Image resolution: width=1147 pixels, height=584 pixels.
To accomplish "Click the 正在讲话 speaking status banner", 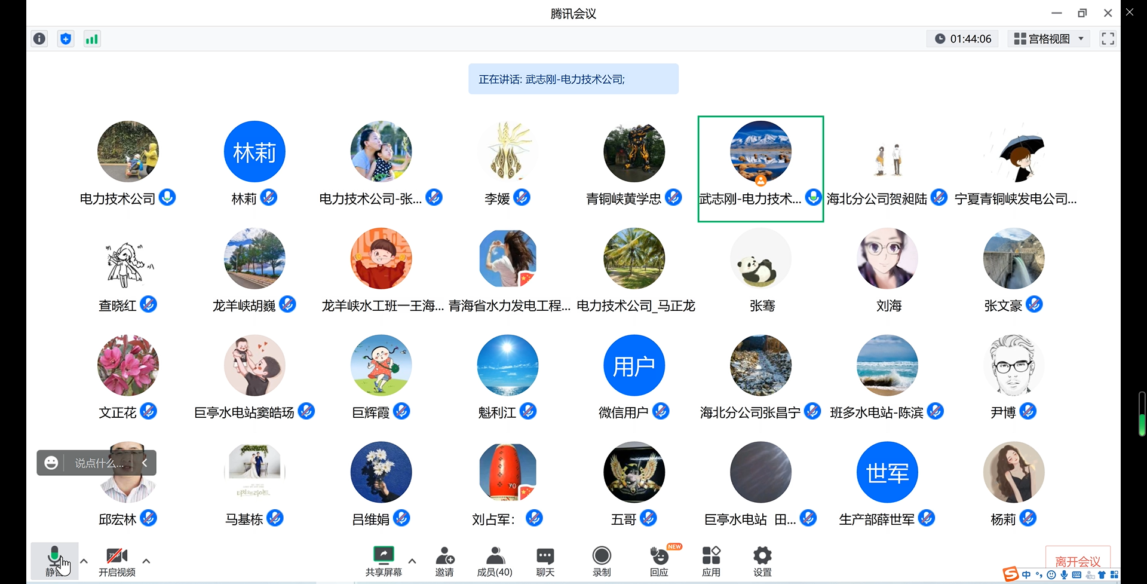I will 573,79.
